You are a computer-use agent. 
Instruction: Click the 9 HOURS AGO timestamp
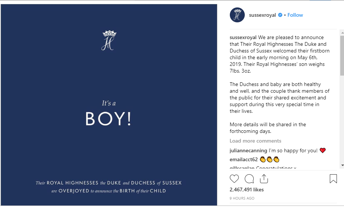[x=242, y=198]
